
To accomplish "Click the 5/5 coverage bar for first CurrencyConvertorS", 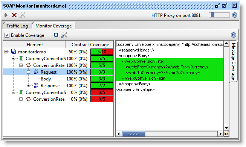I will tap(102, 59).
